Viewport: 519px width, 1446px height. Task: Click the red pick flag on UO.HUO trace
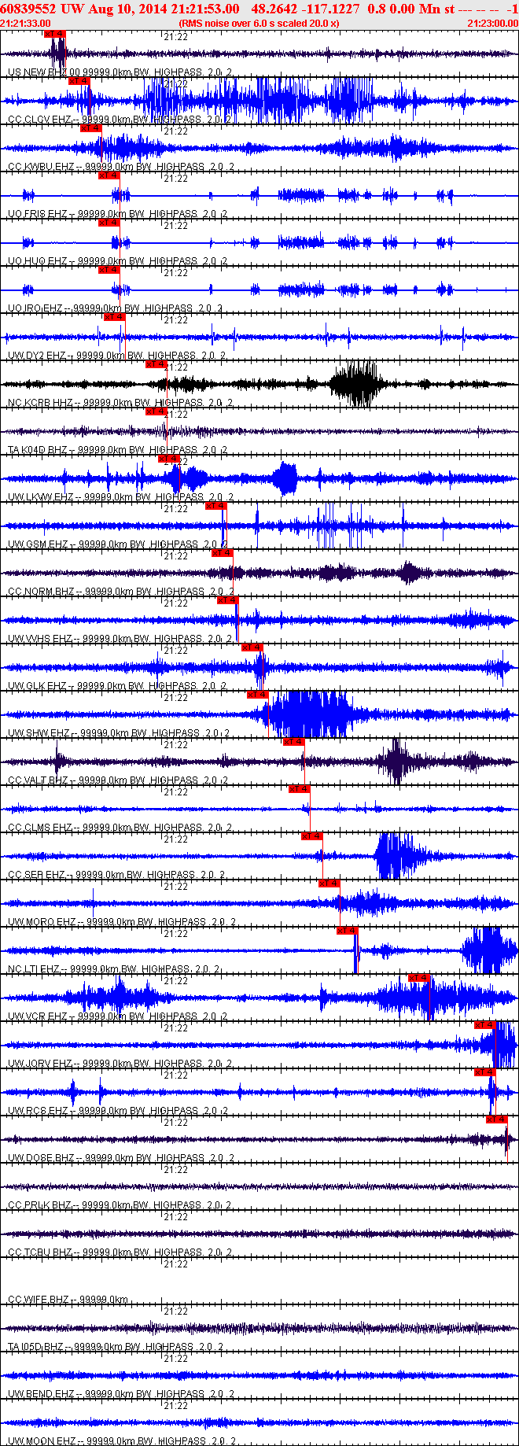(109, 223)
